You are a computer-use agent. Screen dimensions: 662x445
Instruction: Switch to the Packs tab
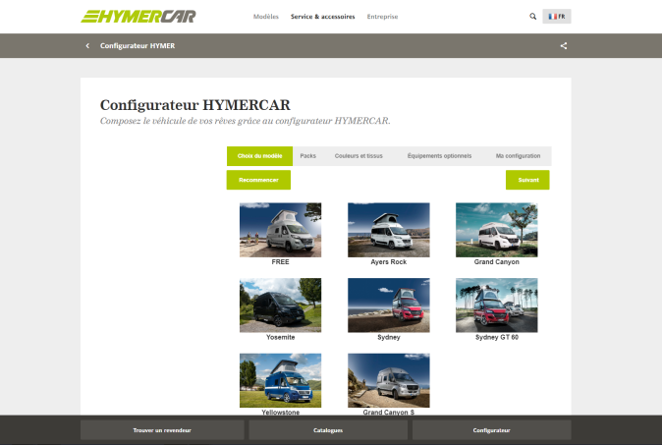coord(307,156)
